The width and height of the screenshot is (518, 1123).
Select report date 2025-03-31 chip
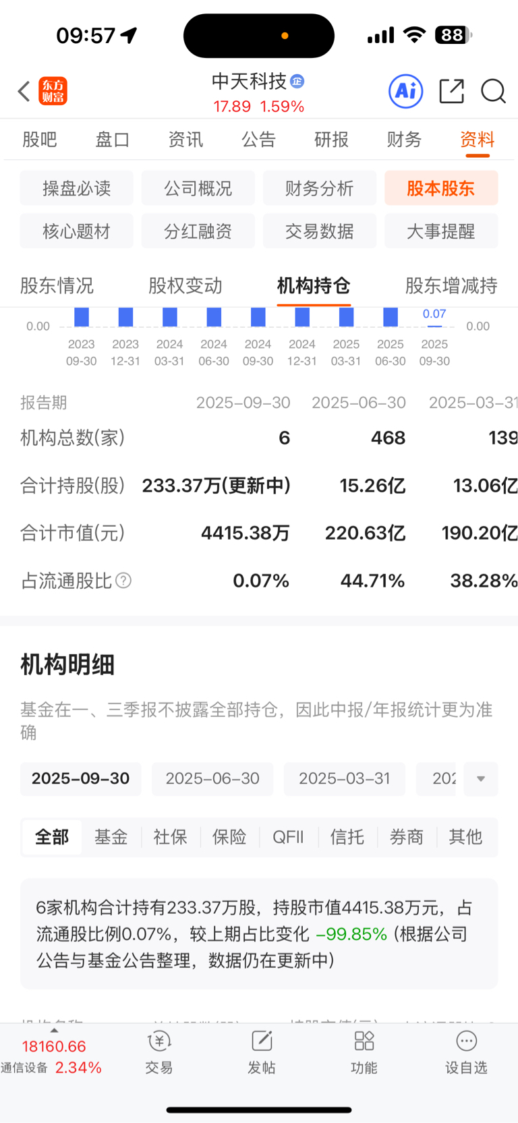click(345, 779)
